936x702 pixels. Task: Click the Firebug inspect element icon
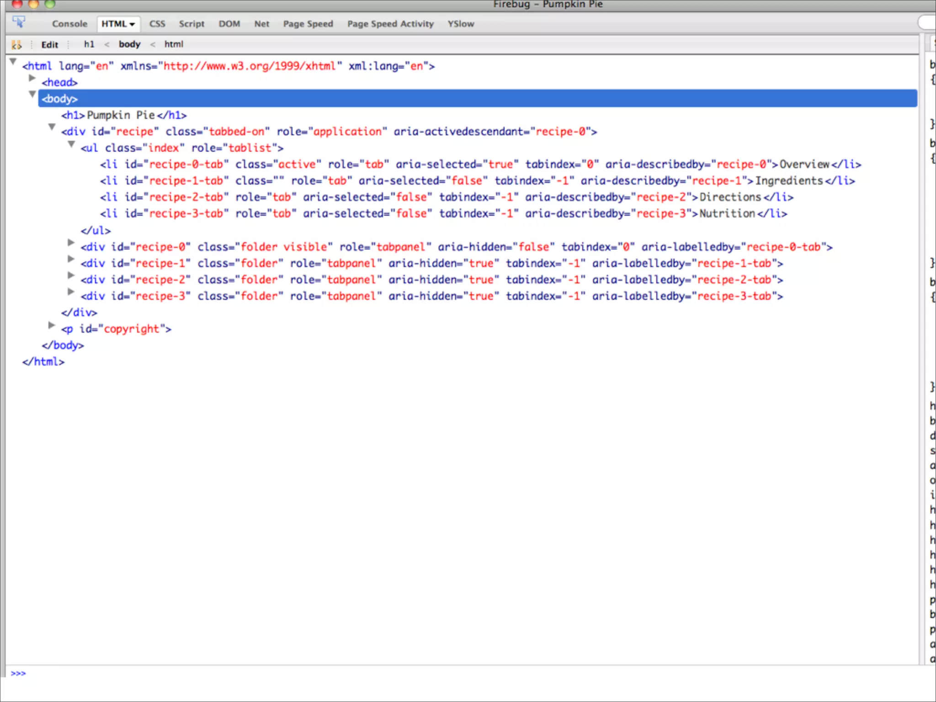point(19,22)
